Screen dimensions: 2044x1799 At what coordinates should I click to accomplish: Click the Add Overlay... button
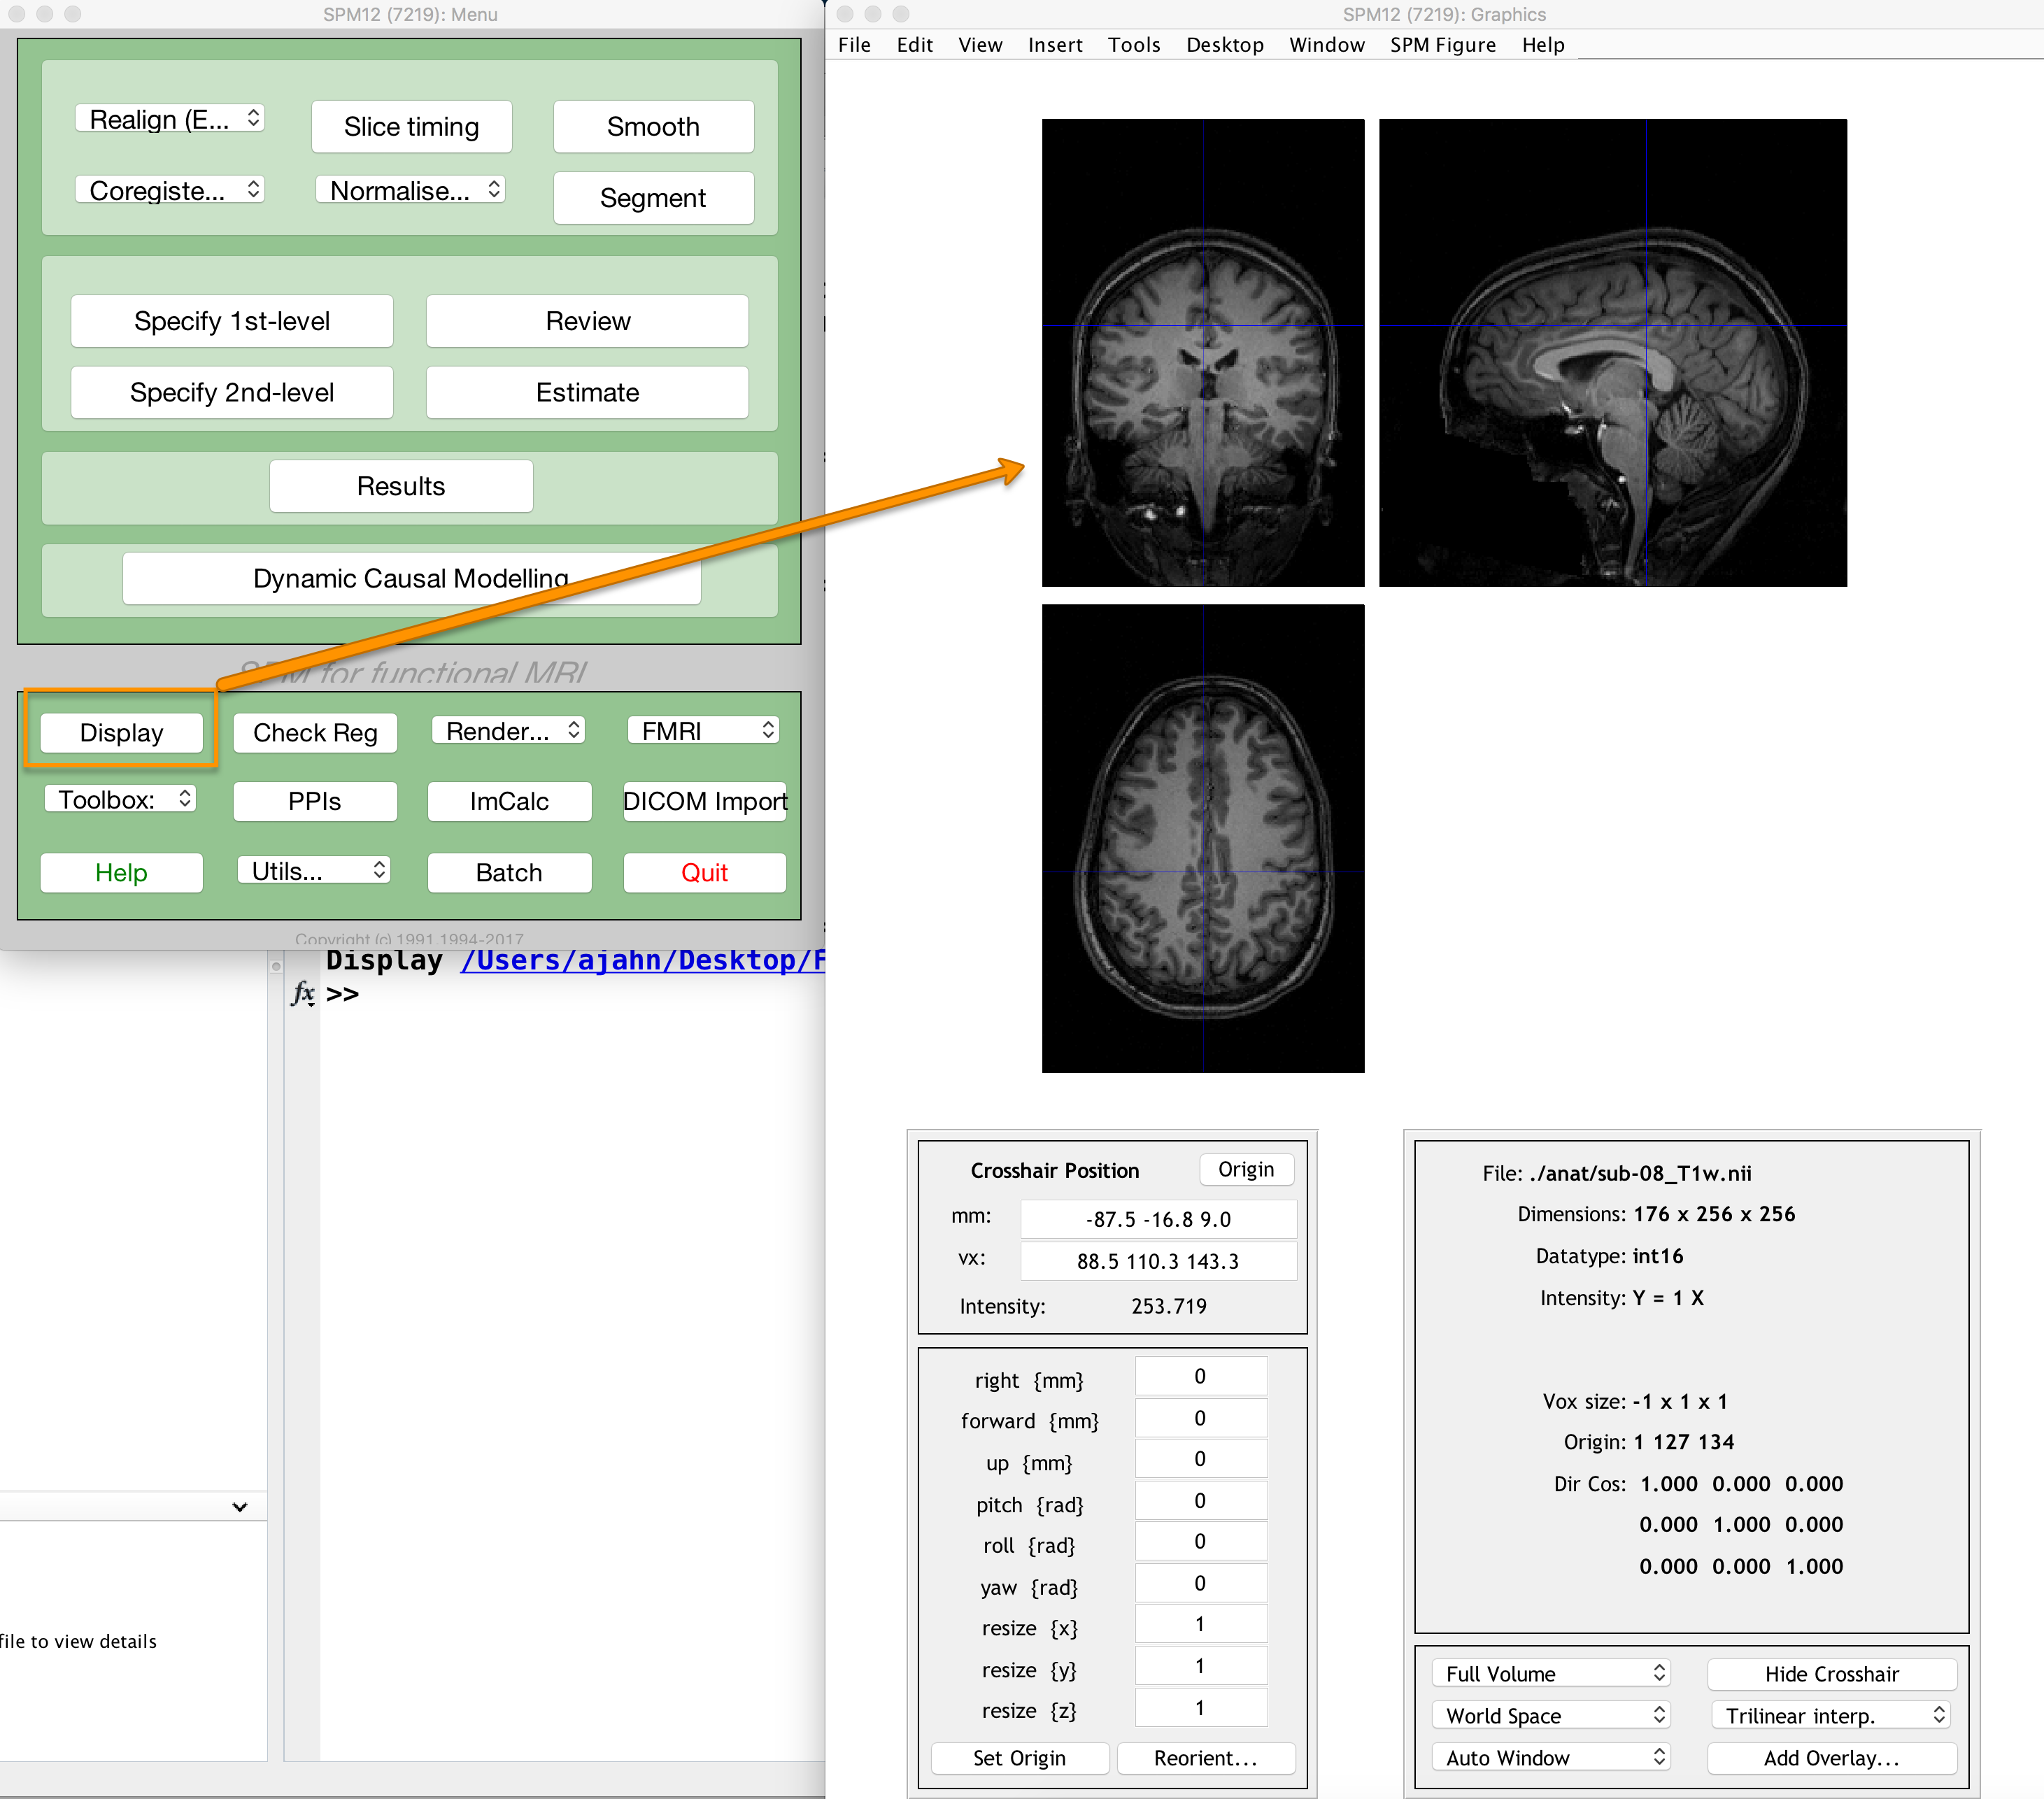point(1832,1757)
